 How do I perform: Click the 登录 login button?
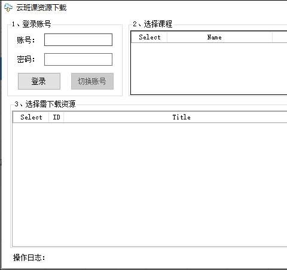pyautogui.click(x=39, y=81)
